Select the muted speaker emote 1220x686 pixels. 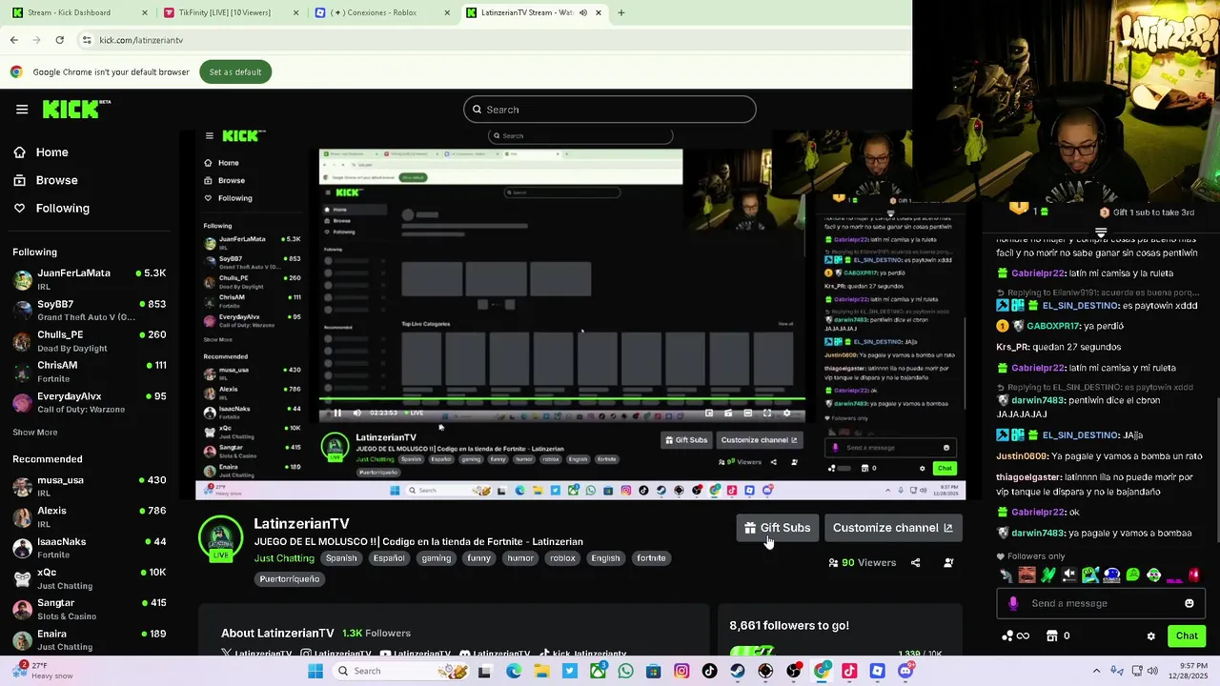(1069, 575)
